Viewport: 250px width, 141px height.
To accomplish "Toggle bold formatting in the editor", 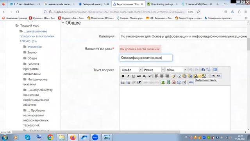I will pos(123,76).
